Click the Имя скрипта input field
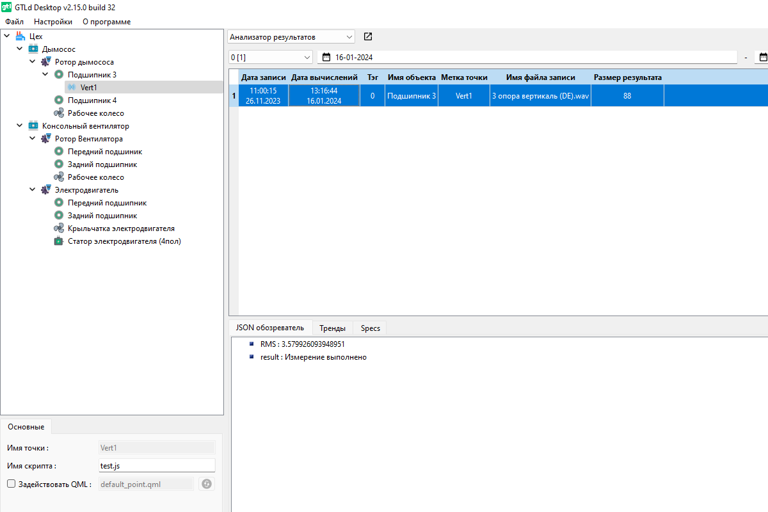Viewport: 768px width, 512px height. pos(157,466)
